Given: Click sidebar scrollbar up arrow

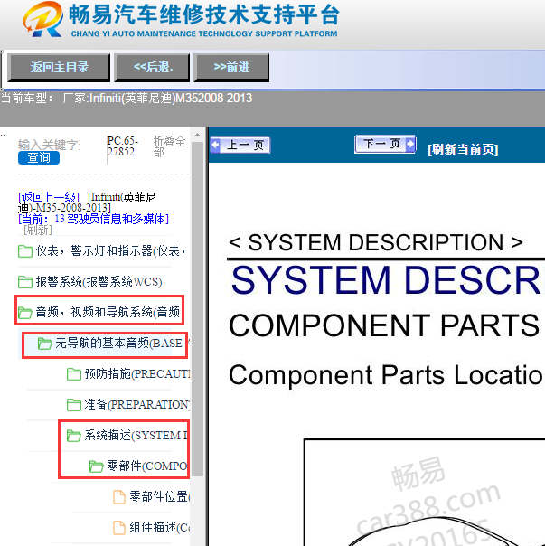Looking at the screenshot, I should [x=197, y=135].
